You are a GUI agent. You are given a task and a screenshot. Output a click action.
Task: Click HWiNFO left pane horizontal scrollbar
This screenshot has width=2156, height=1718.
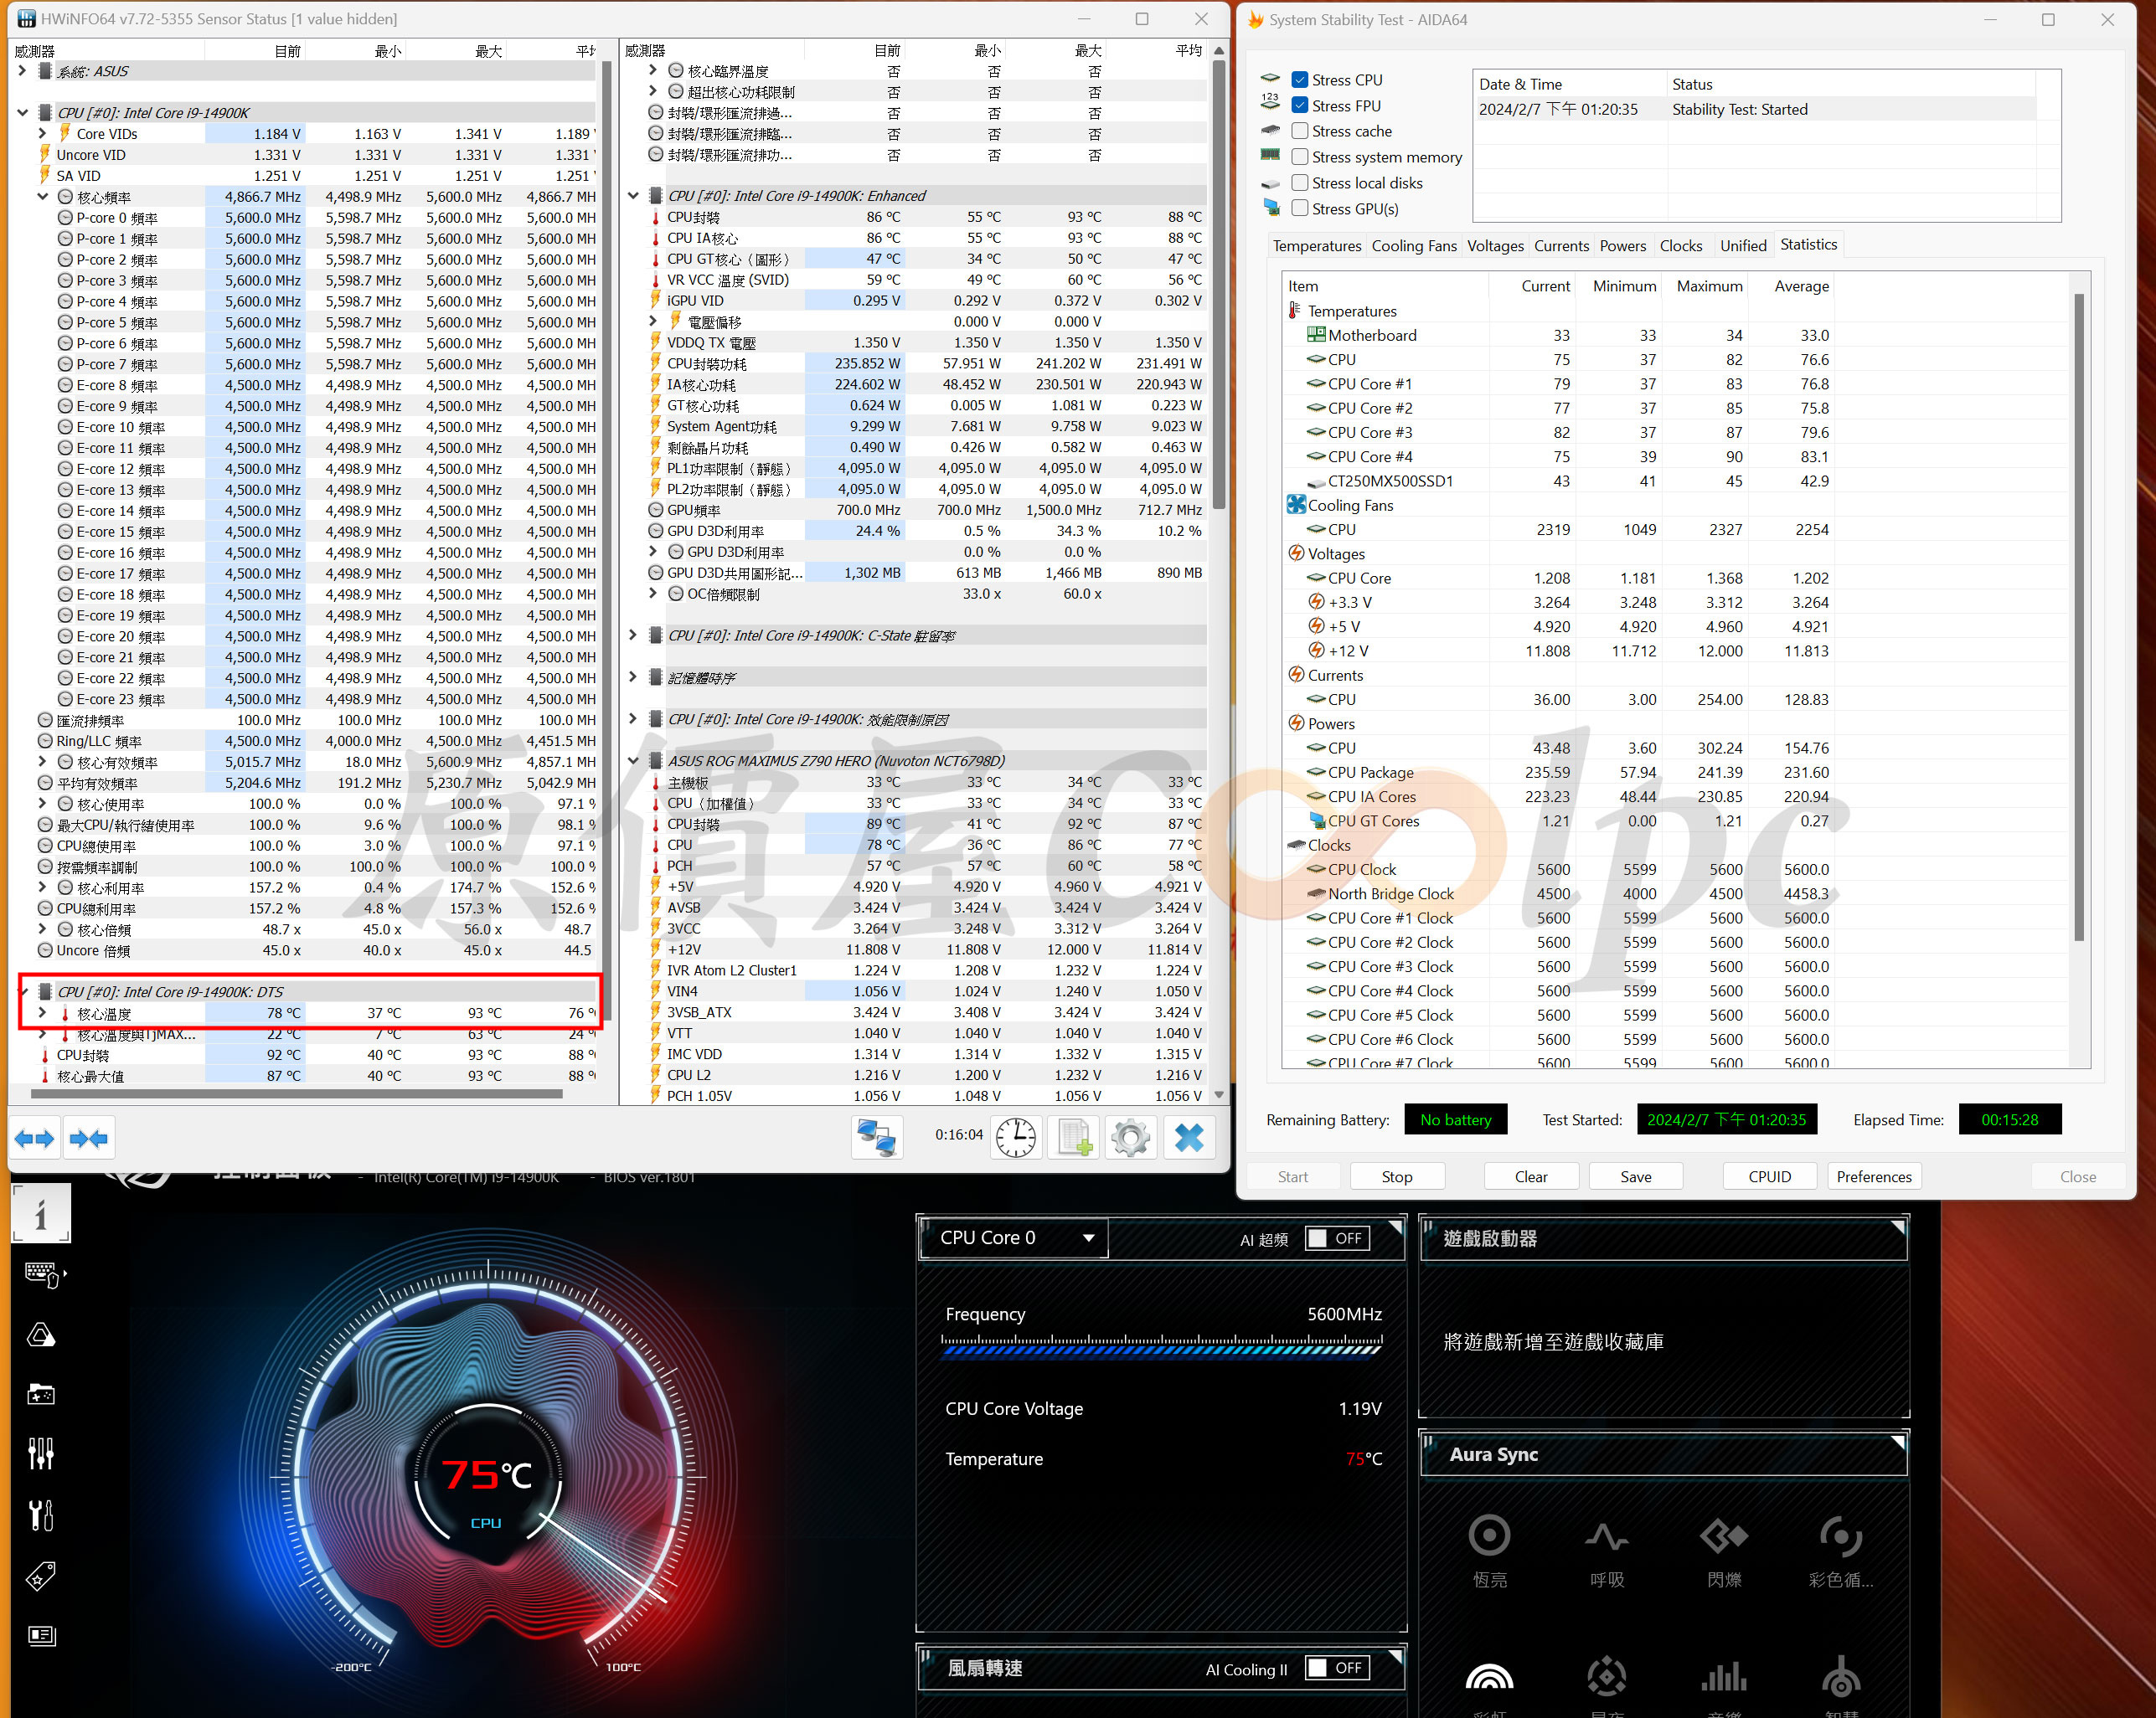tap(296, 1094)
